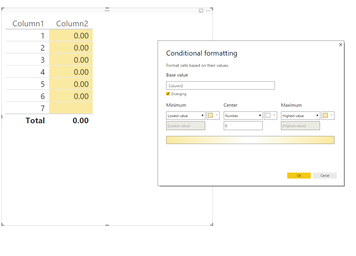Open the Minimum Lowest value dropdown
Image resolution: width=356 pixels, height=256 pixels.
point(186,116)
